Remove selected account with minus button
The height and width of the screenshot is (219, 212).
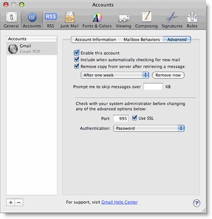[19, 203]
